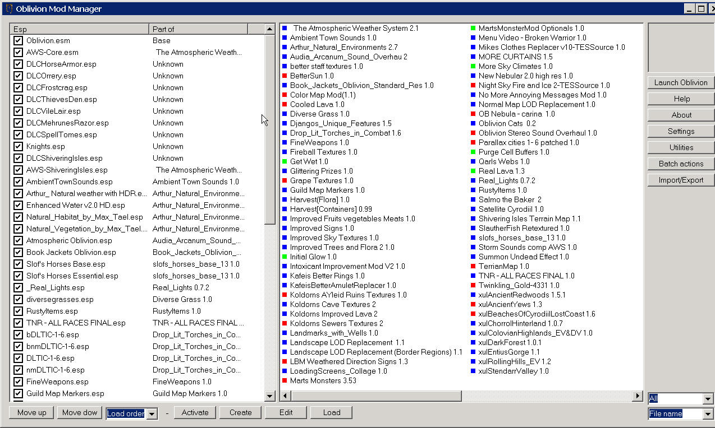Click red square beside Night Sky Fire and Ice
The width and height of the screenshot is (715, 428).
[473, 85]
